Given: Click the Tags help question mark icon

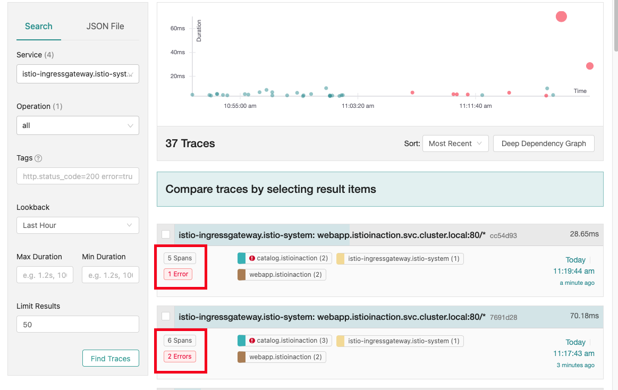Looking at the screenshot, I should tap(38, 158).
